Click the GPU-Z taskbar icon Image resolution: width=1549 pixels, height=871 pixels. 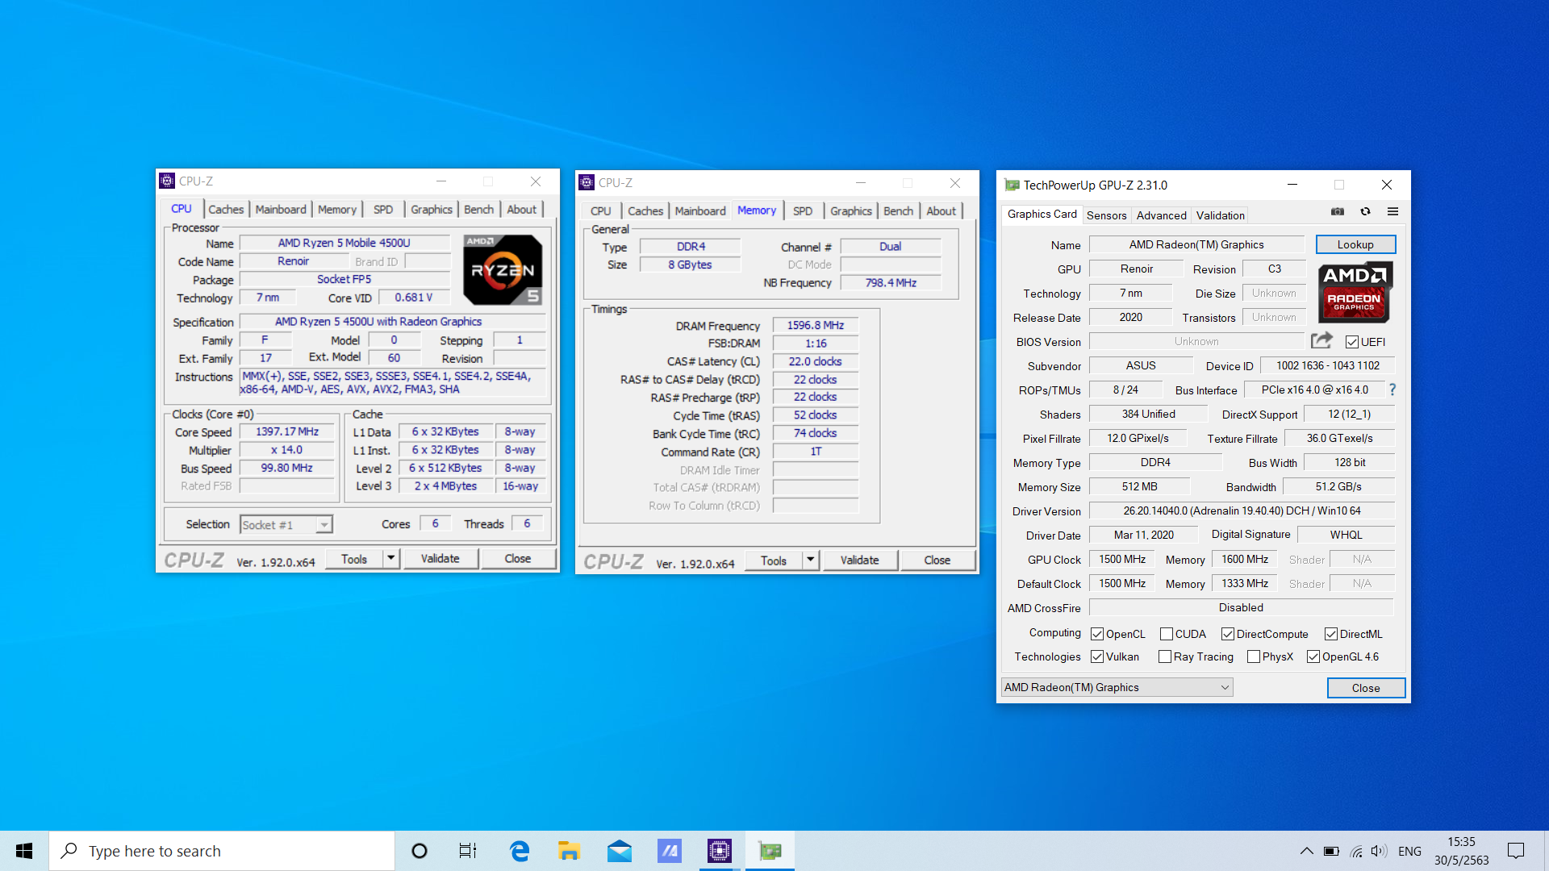click(770, 851)
